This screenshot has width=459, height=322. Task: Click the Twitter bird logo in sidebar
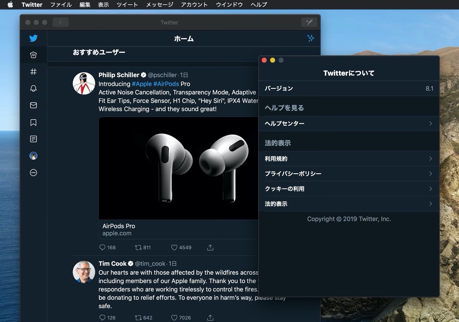click(33, 38)
